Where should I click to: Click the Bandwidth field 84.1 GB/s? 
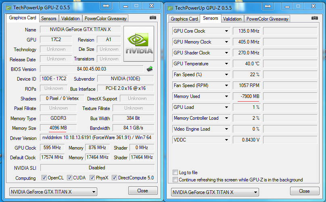pos(133,128)
